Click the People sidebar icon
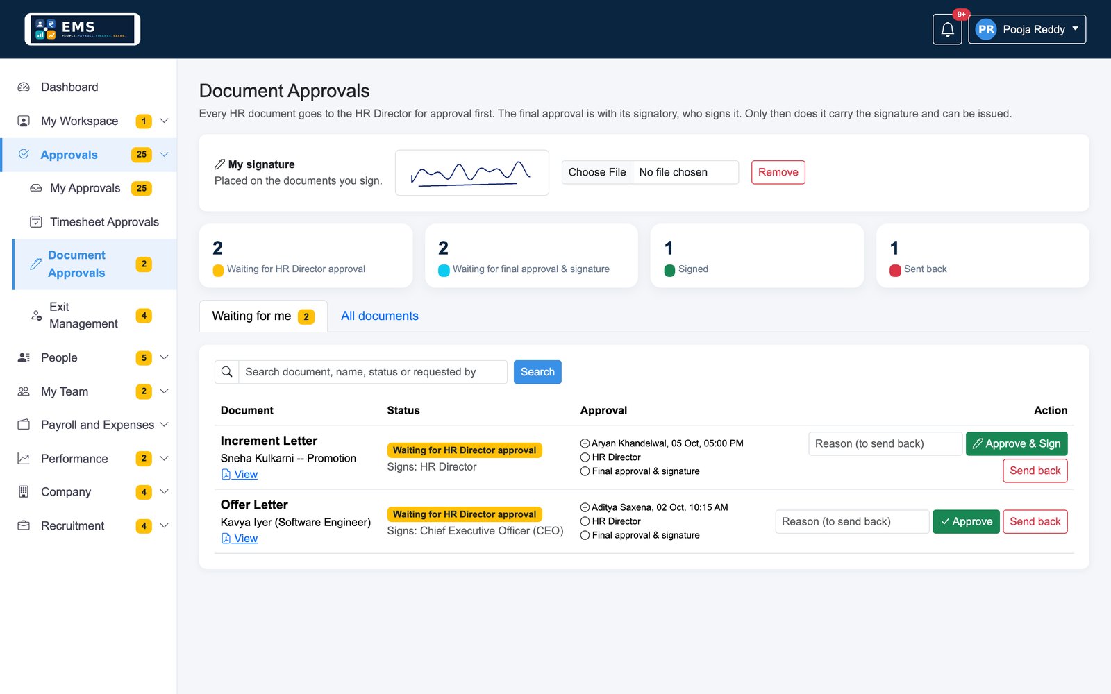The height and width of the screenshot is (694, 1111). tap(24, 357)
